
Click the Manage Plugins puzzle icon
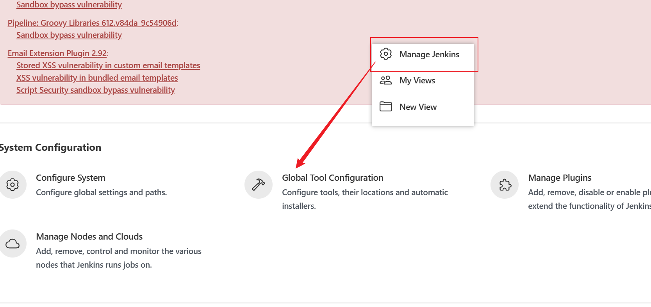[505, 185]
